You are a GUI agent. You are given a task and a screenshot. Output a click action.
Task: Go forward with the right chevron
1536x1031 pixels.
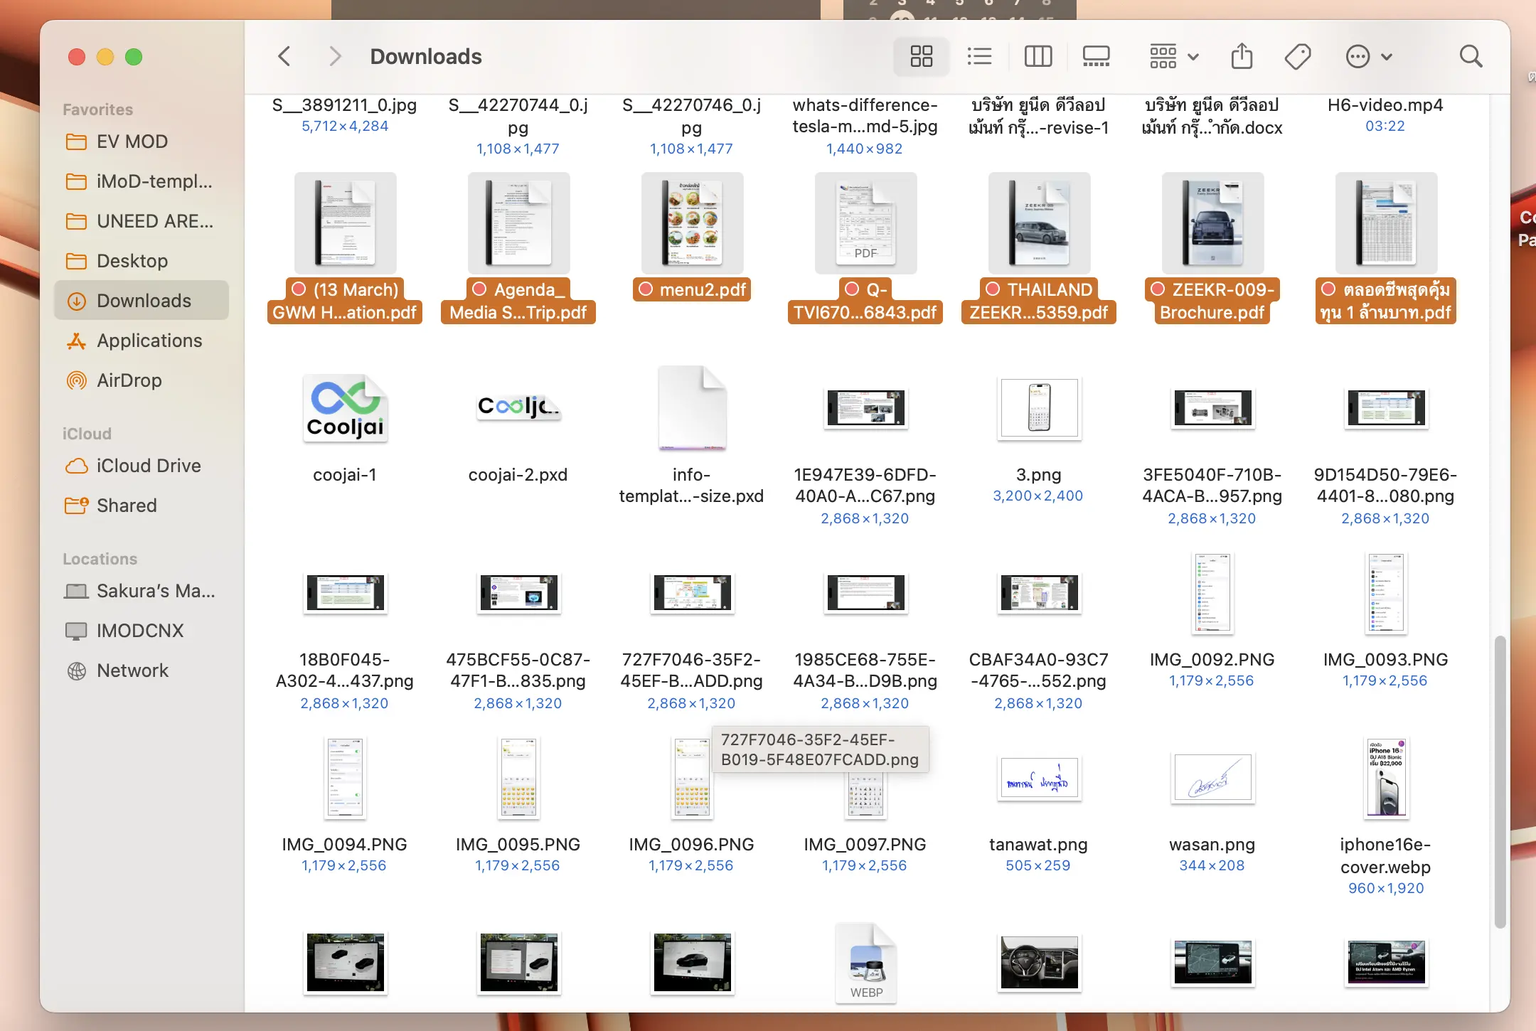pos(335,56)
